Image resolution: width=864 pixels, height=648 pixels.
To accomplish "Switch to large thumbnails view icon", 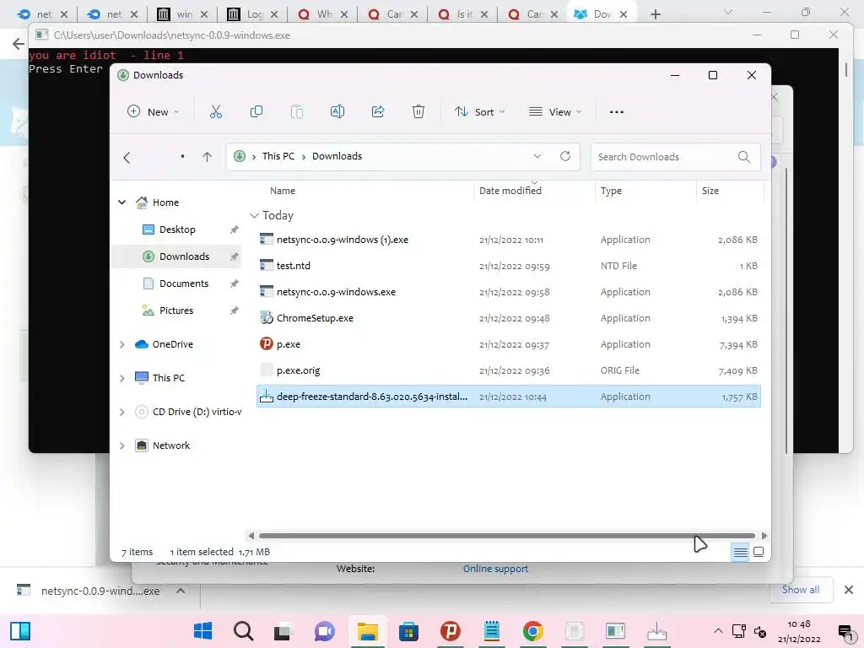I will click(759, 552).
